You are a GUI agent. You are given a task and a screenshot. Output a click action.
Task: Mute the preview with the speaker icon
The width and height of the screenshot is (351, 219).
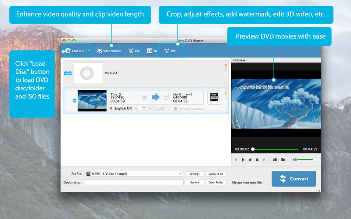(x=295, y=159)
